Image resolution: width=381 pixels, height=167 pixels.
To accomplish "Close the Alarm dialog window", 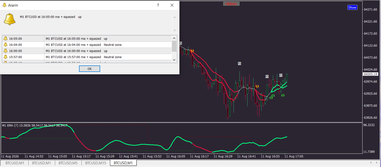I will point(172,5).
